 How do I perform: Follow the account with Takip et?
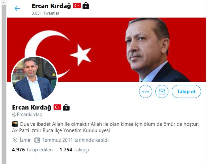[x=186, y=92]
